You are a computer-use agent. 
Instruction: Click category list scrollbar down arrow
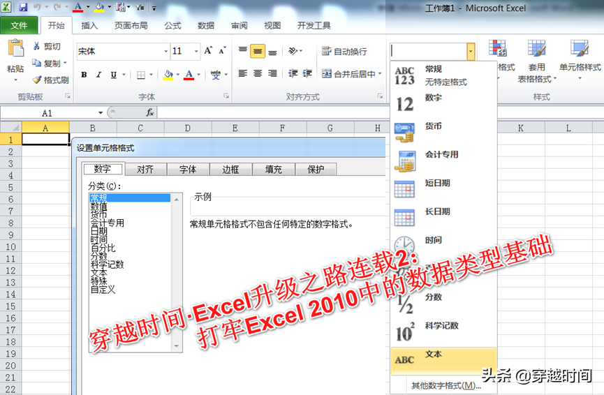click(x=177, y=345)
